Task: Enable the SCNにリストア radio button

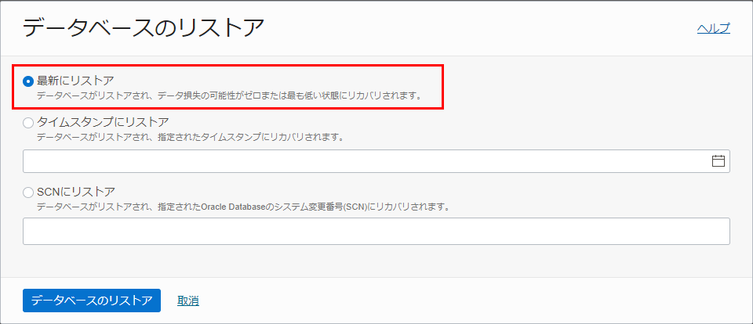Action: (x=29, y=193)
